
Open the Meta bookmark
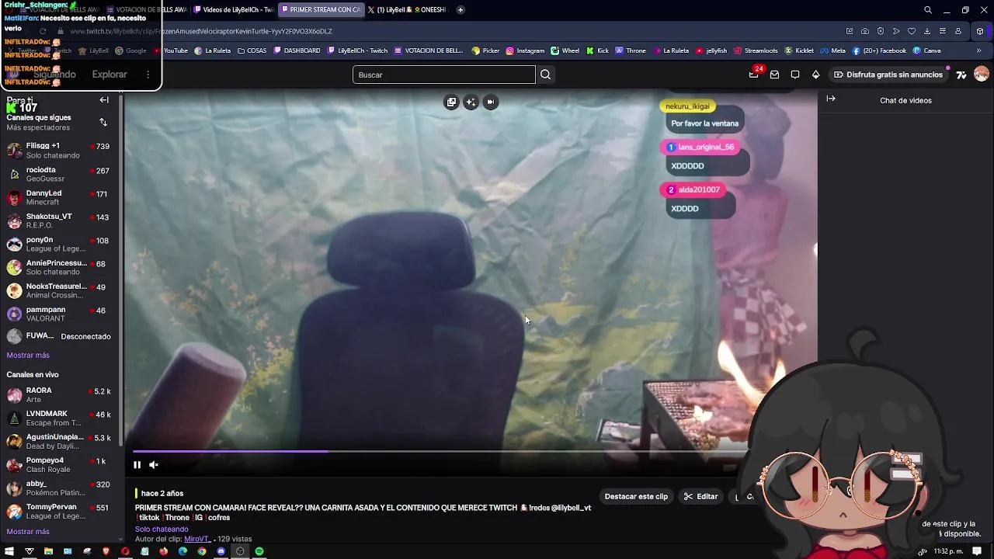pyautogui.click(x=832, y=50)
